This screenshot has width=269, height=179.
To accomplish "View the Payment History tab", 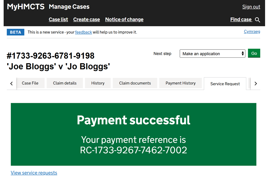I will click(x=180, y=83).
